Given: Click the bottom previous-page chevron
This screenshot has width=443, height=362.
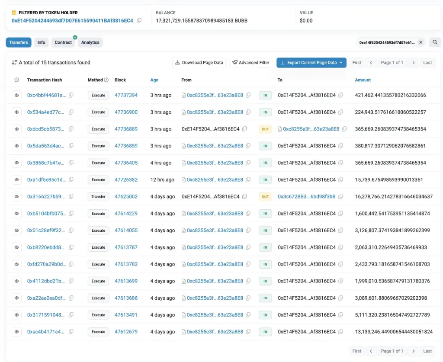Looking at the screenshot, I should pyautogui.click(x=371, y=351).
